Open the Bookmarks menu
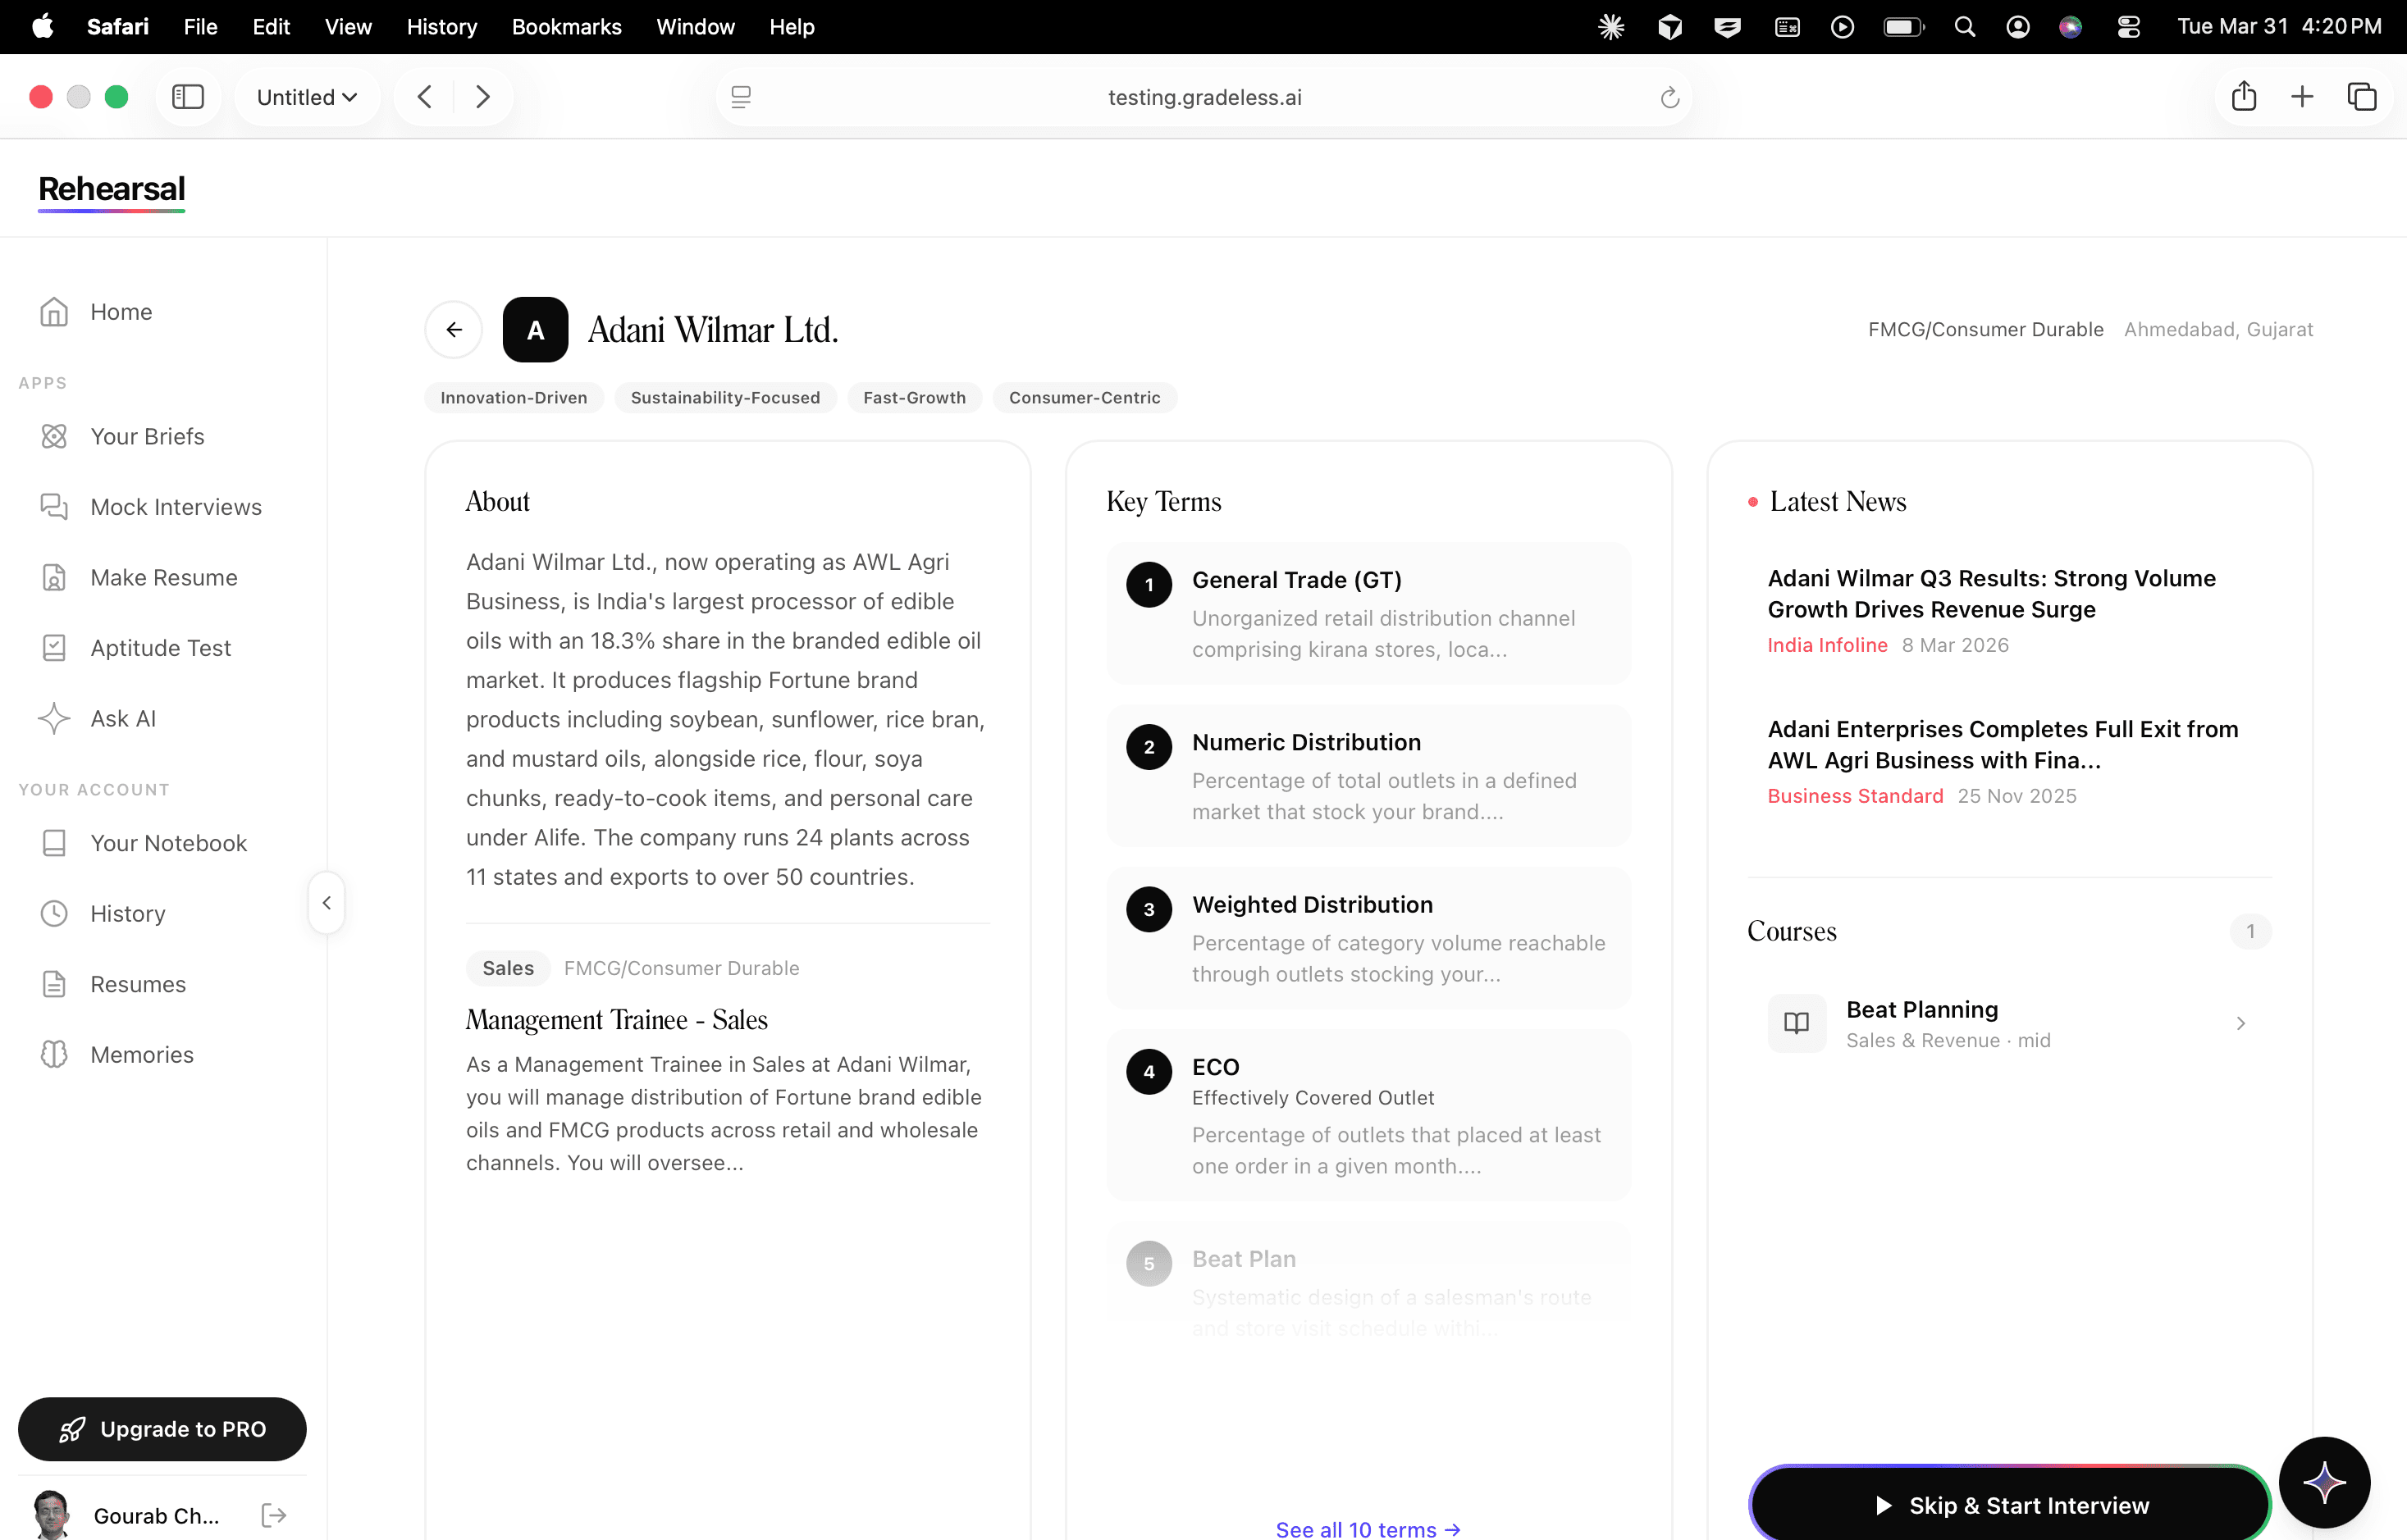 566,27
